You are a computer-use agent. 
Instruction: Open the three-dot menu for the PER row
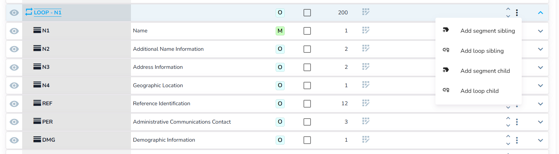coord(517,122)
